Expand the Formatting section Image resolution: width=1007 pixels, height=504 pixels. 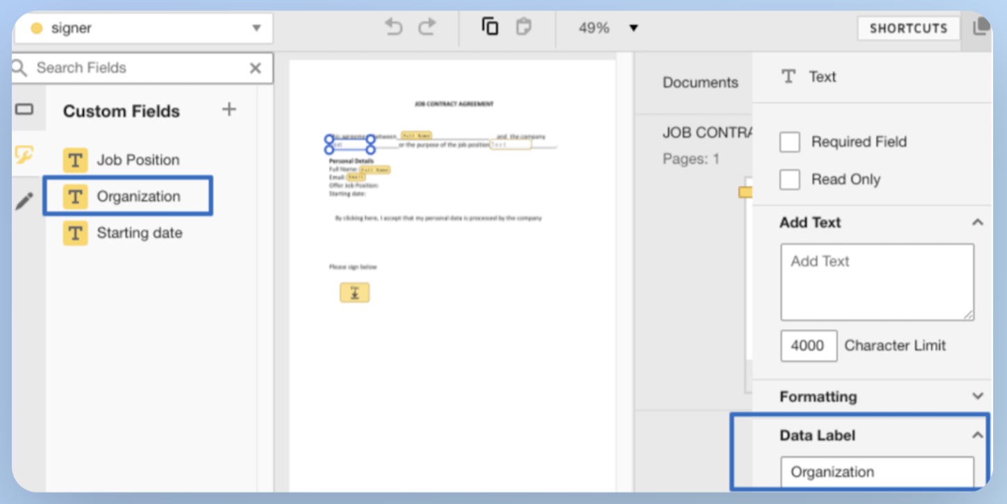click(978, 396)
